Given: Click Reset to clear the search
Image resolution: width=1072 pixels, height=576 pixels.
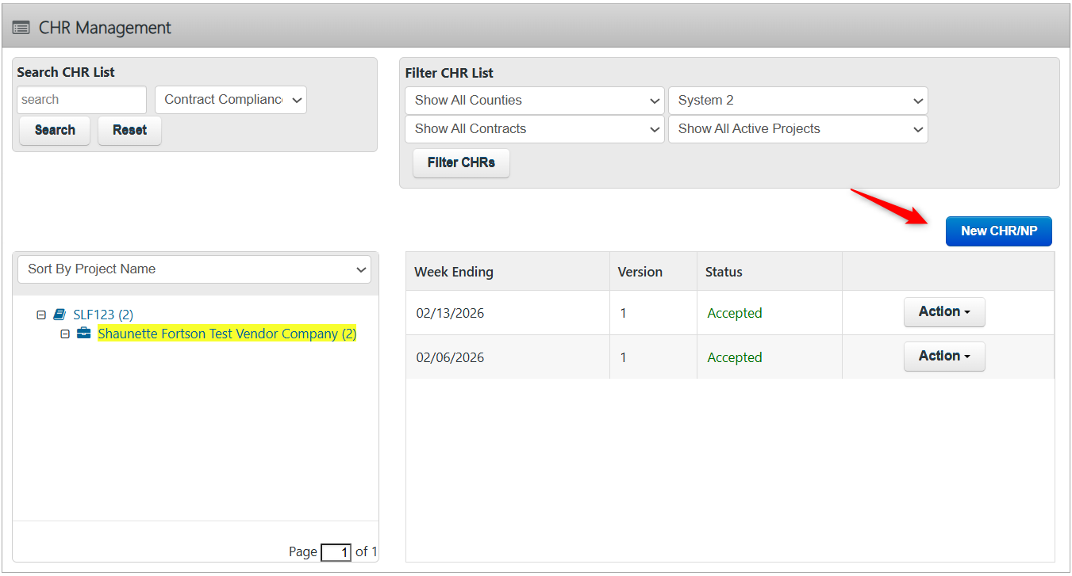Looking at the screenshot, I should click(129, 130).
